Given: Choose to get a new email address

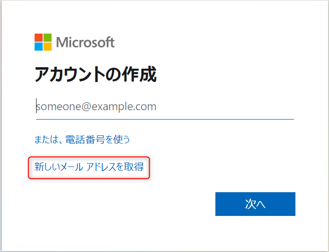Looking at the screenshot, I should pos(89,167).
